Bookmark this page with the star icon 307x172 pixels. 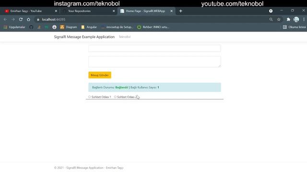(x=279, y=19)
